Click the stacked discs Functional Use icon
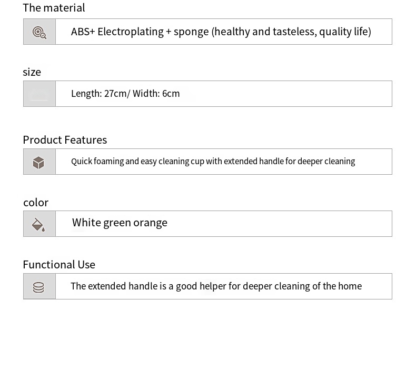The image size is (416, 370). click(39, 287)
